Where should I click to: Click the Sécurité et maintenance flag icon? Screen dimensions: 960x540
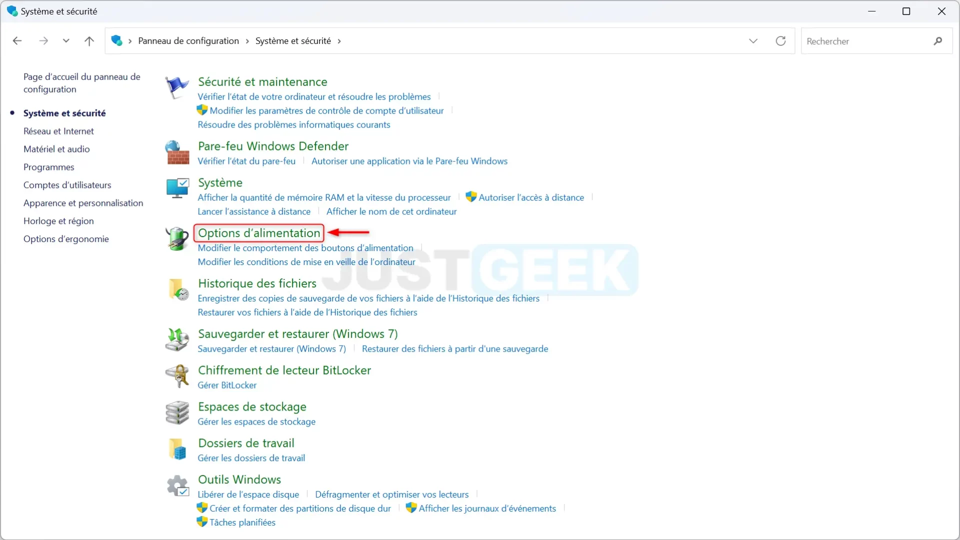point(177,87)
